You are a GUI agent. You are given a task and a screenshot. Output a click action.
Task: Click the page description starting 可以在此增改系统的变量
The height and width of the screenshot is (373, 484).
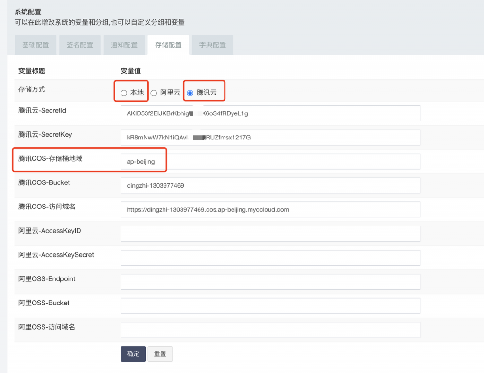tap(99, 22)
